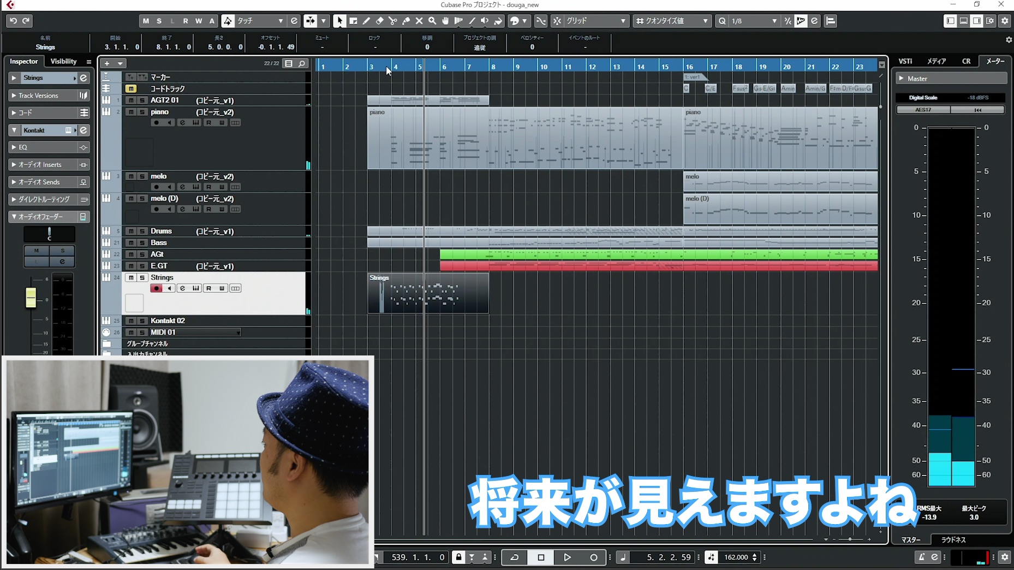Viewport: 1014px width, 570px height.
Task: Click the AES17 meter scale button
Action: tap(923, 110)
